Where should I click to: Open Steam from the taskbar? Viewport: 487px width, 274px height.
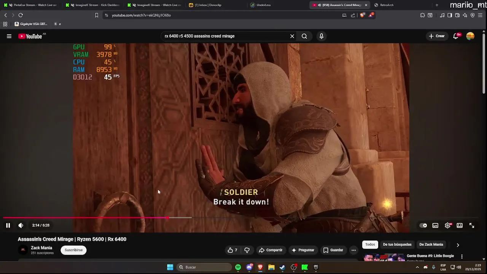pos(282,267)
